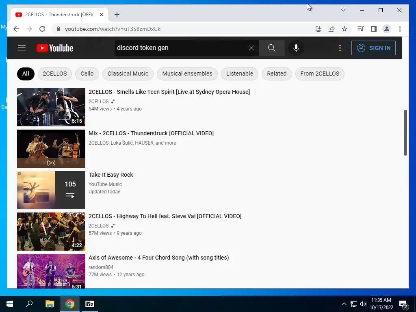Viewport: 416px width, 312px height.
Task: Click the '77M views' text
Action: point(100,275)
